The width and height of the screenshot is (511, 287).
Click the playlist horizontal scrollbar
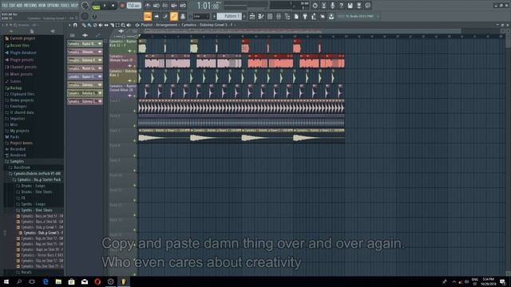coord(303,31)
